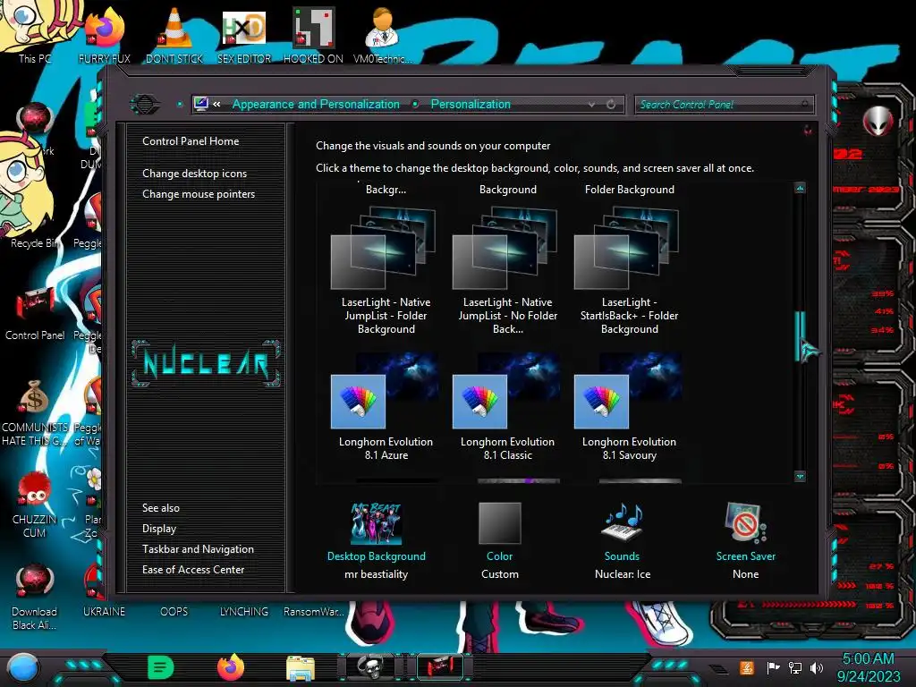The height and width of the screenshot is (687, 916).
Task: Open Ease of Access Center link
Action: click(x=193, y=570)
